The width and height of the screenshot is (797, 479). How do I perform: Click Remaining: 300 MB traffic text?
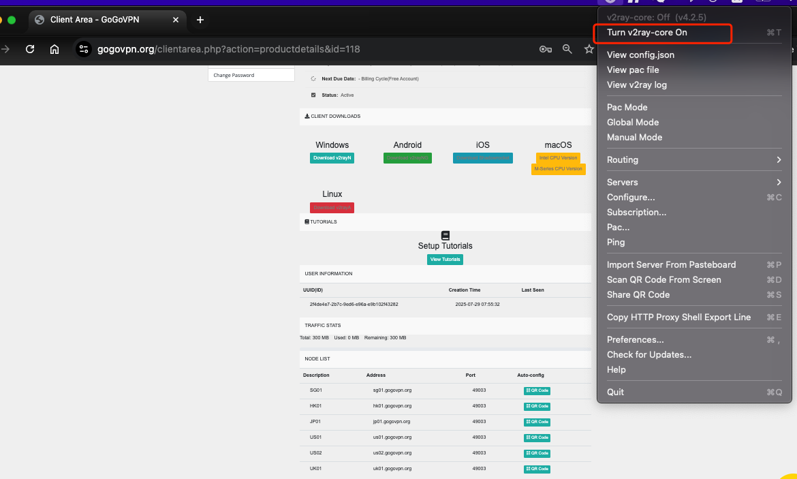tap(386, 338)
